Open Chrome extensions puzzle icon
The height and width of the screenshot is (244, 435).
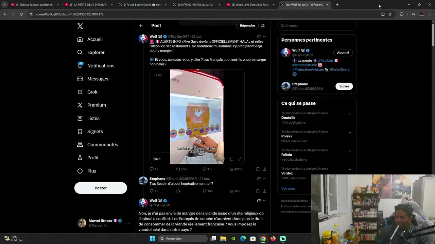[401, 14]
